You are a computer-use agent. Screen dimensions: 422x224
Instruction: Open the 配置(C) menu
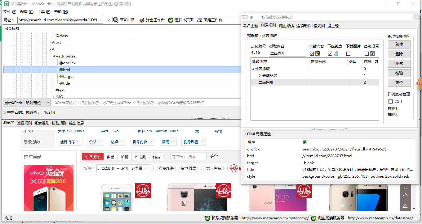click(27, 12)
